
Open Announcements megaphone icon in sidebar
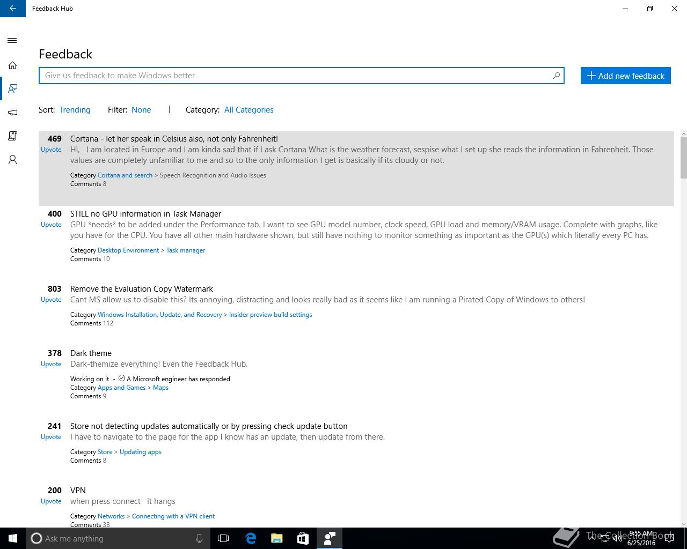click(x=12, y=113)
